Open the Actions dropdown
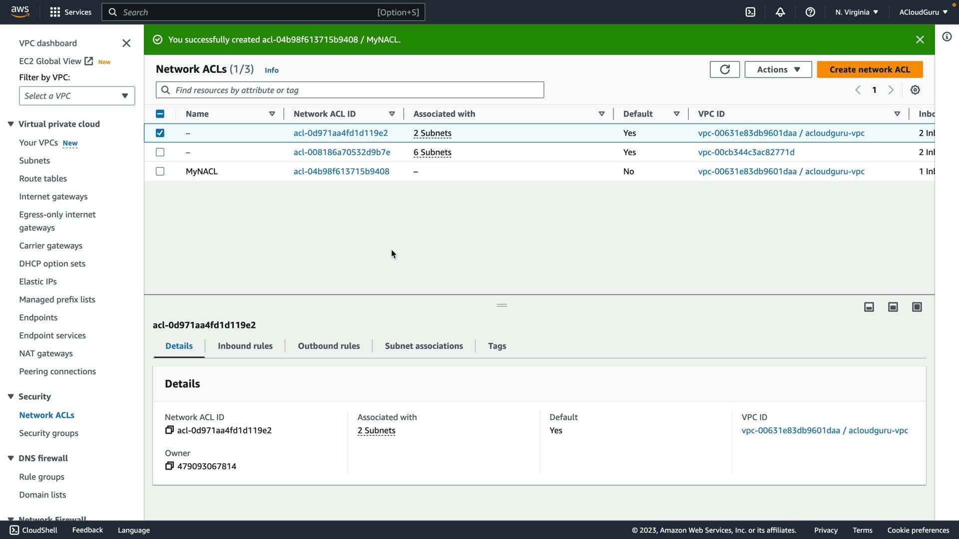This screenshot has height=539, width=959. pyautogui.click(x=778, y=69)
